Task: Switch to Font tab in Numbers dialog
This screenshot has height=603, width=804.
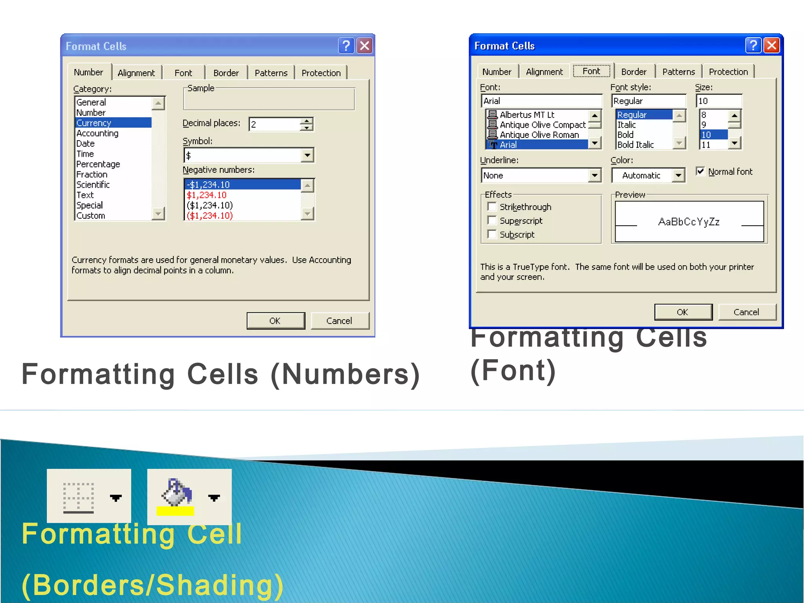Action: (x=183, y=73)
